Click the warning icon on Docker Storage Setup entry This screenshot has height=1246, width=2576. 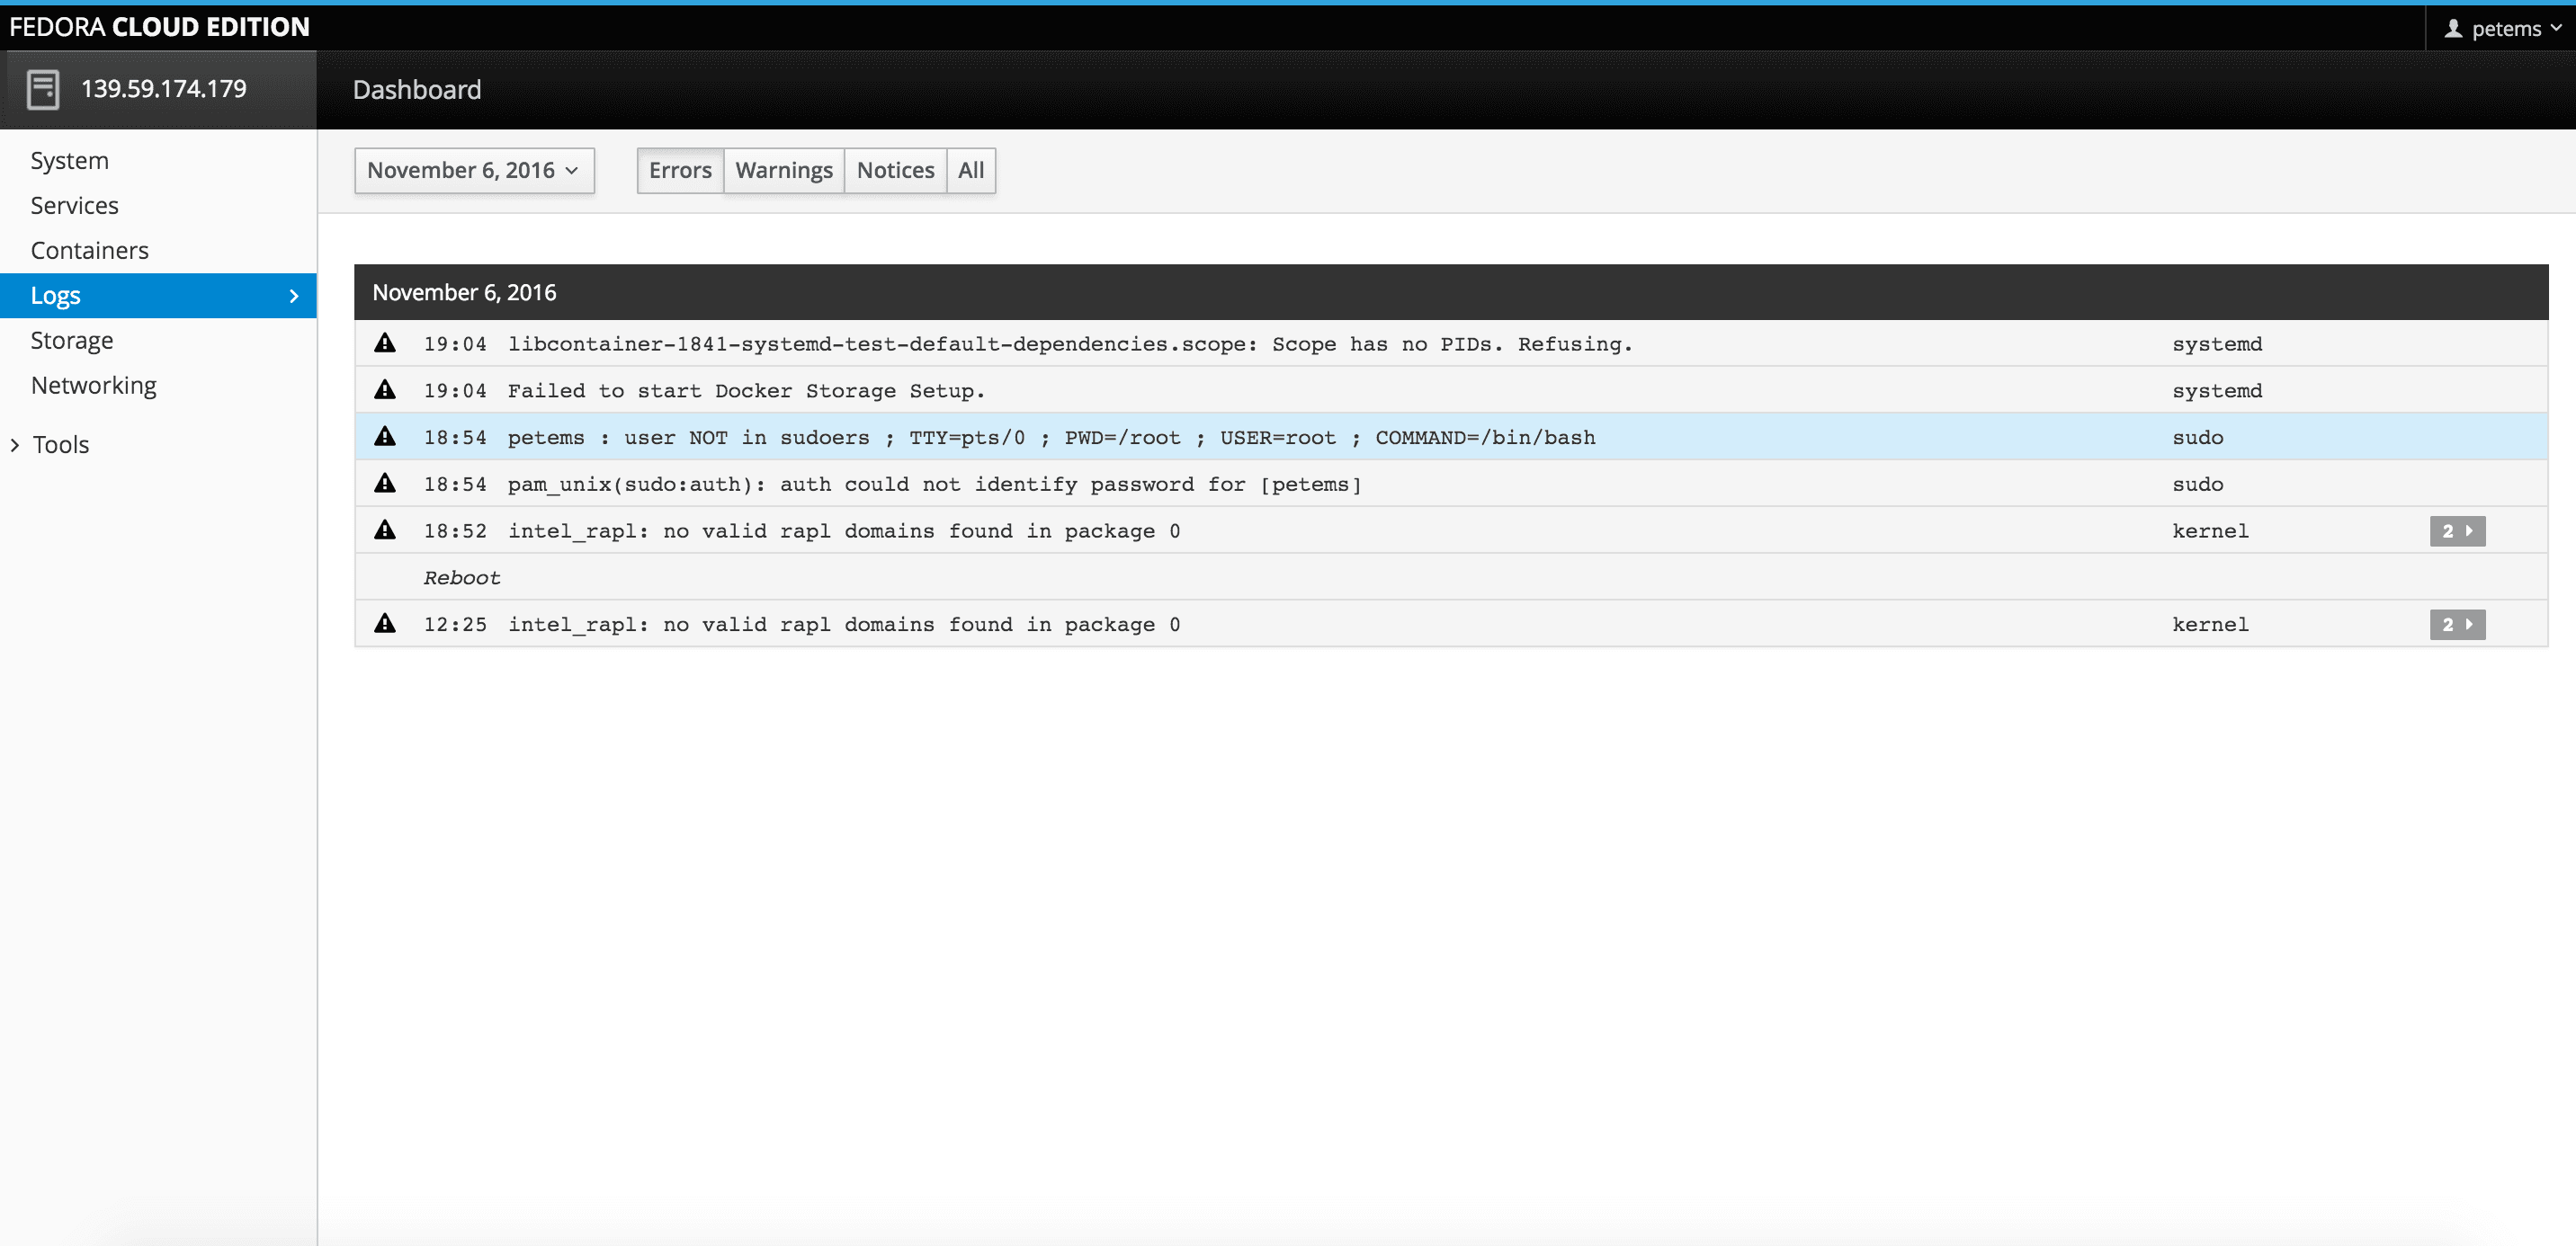coord(386,389)
